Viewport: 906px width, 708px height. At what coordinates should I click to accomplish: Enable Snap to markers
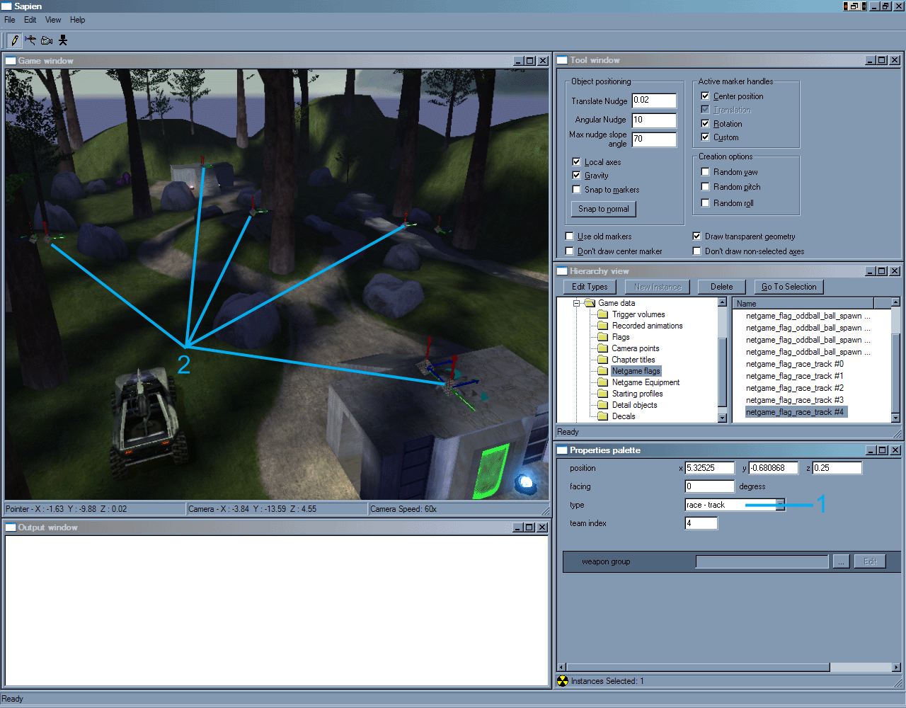click(x=576, y=189)
